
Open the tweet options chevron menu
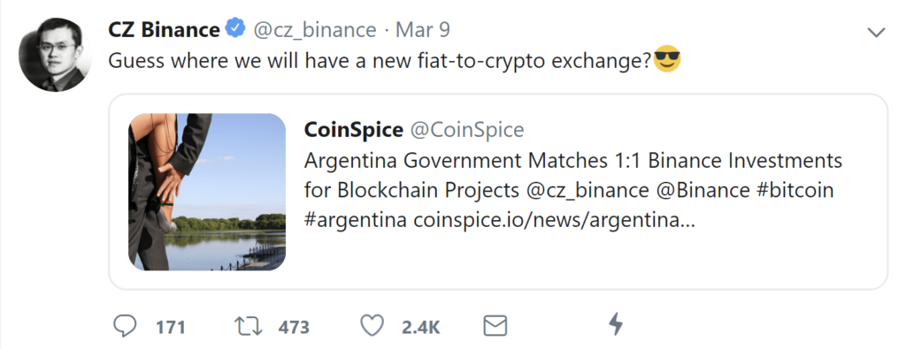[x=877, y=33]
